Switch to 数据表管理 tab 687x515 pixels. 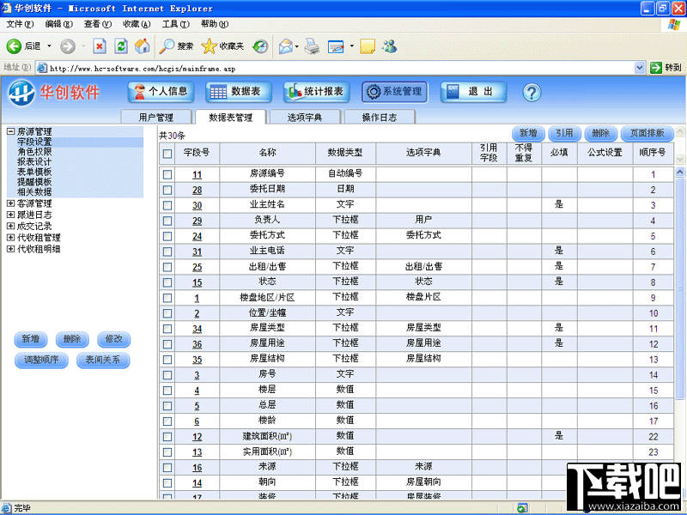(x=230, y=117)
